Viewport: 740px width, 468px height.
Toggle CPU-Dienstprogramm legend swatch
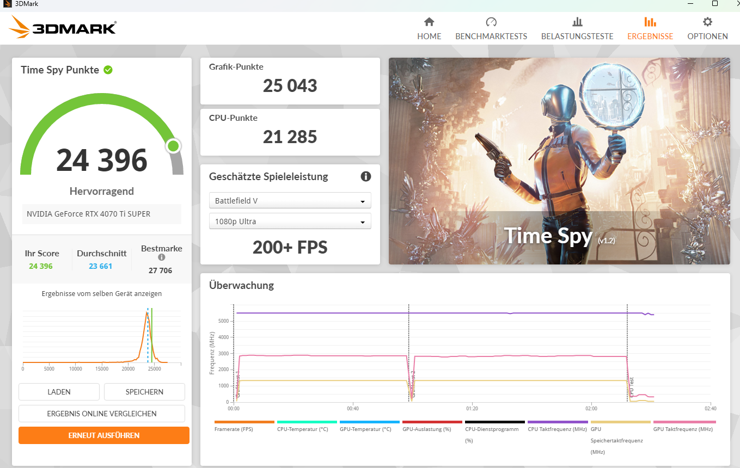tap(495, 422)
